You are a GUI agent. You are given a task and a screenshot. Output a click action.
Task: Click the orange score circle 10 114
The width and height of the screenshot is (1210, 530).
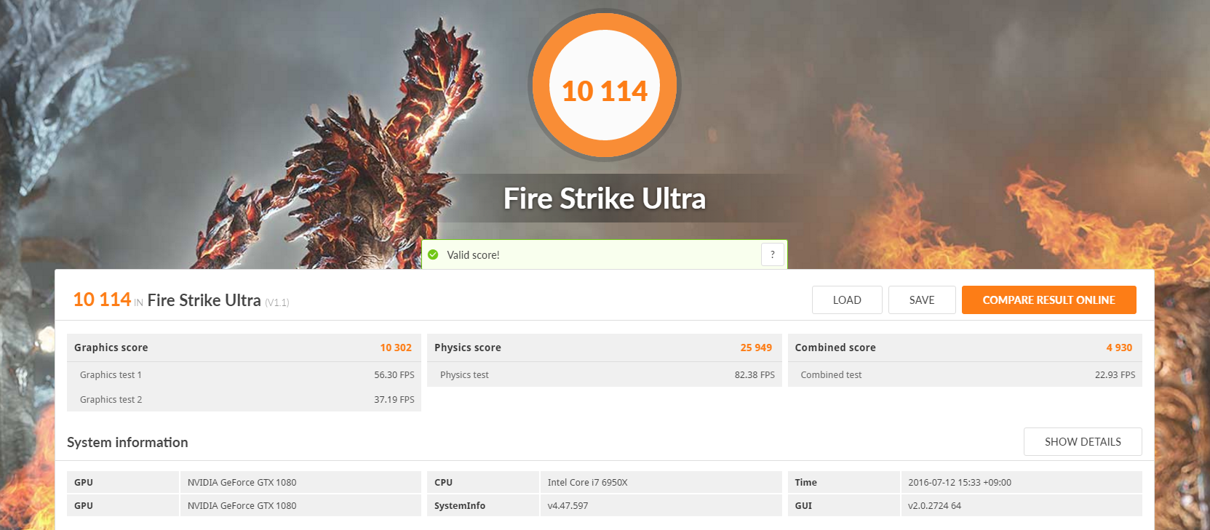pos(605,86)
